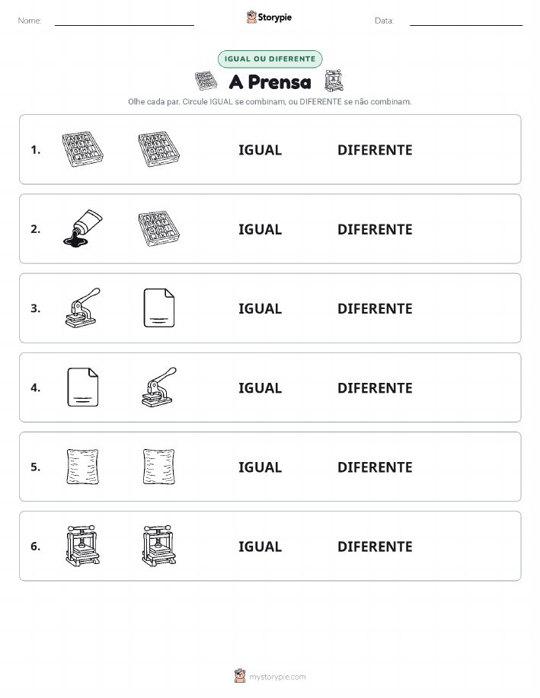The width and height of the screenshot is (540, 698).
Task: Click the Data input line
Action: coord(466,22)
